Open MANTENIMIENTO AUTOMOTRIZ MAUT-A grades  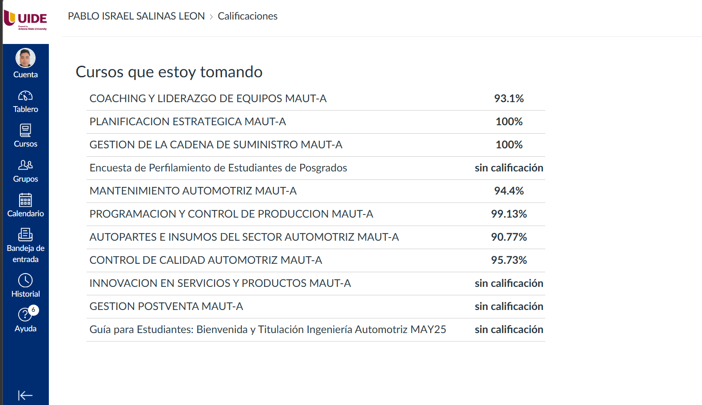coord(193,191)
